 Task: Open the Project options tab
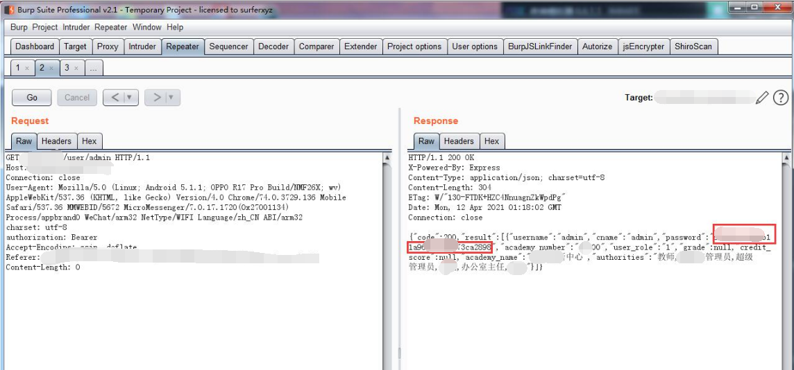coord(415,46)
